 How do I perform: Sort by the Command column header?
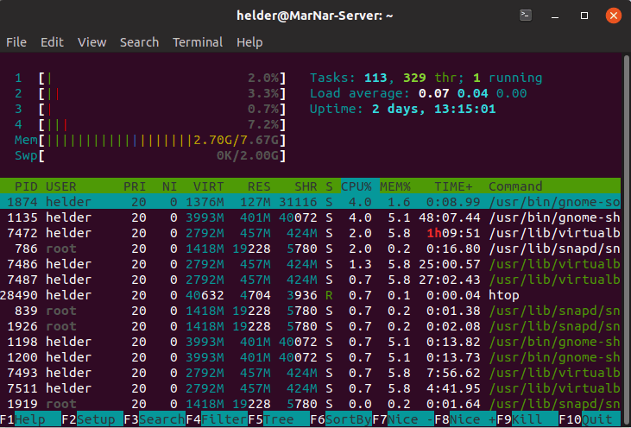tap(515, 186)
